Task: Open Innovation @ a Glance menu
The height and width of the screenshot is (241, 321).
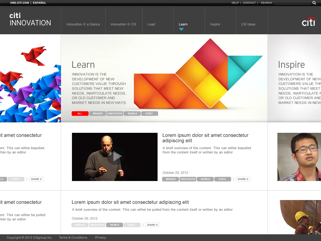Action: pos(83,24)
